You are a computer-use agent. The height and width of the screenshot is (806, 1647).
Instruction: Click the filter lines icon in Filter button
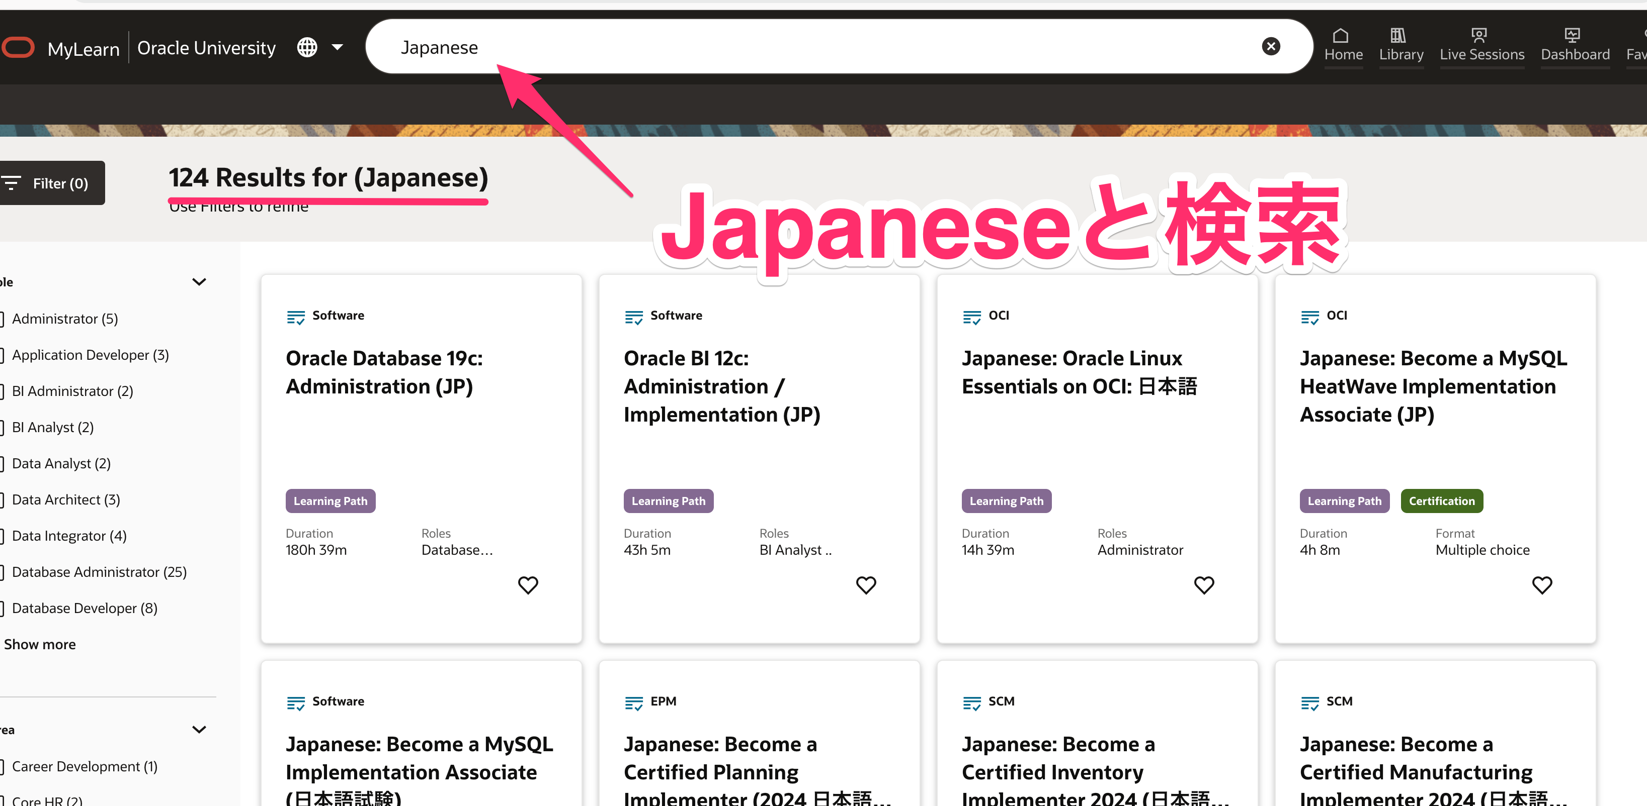coord(11,183)
